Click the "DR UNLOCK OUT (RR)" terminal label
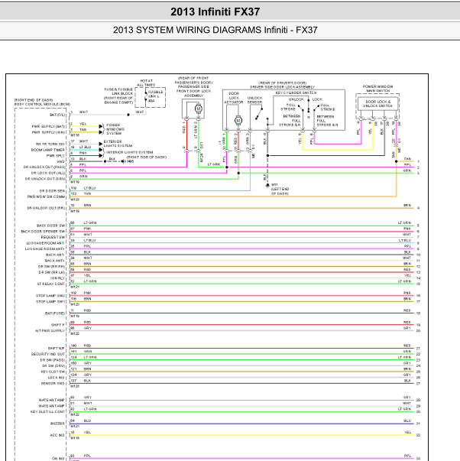This screenshot has width=460, height=461. (x=46, y=208)
